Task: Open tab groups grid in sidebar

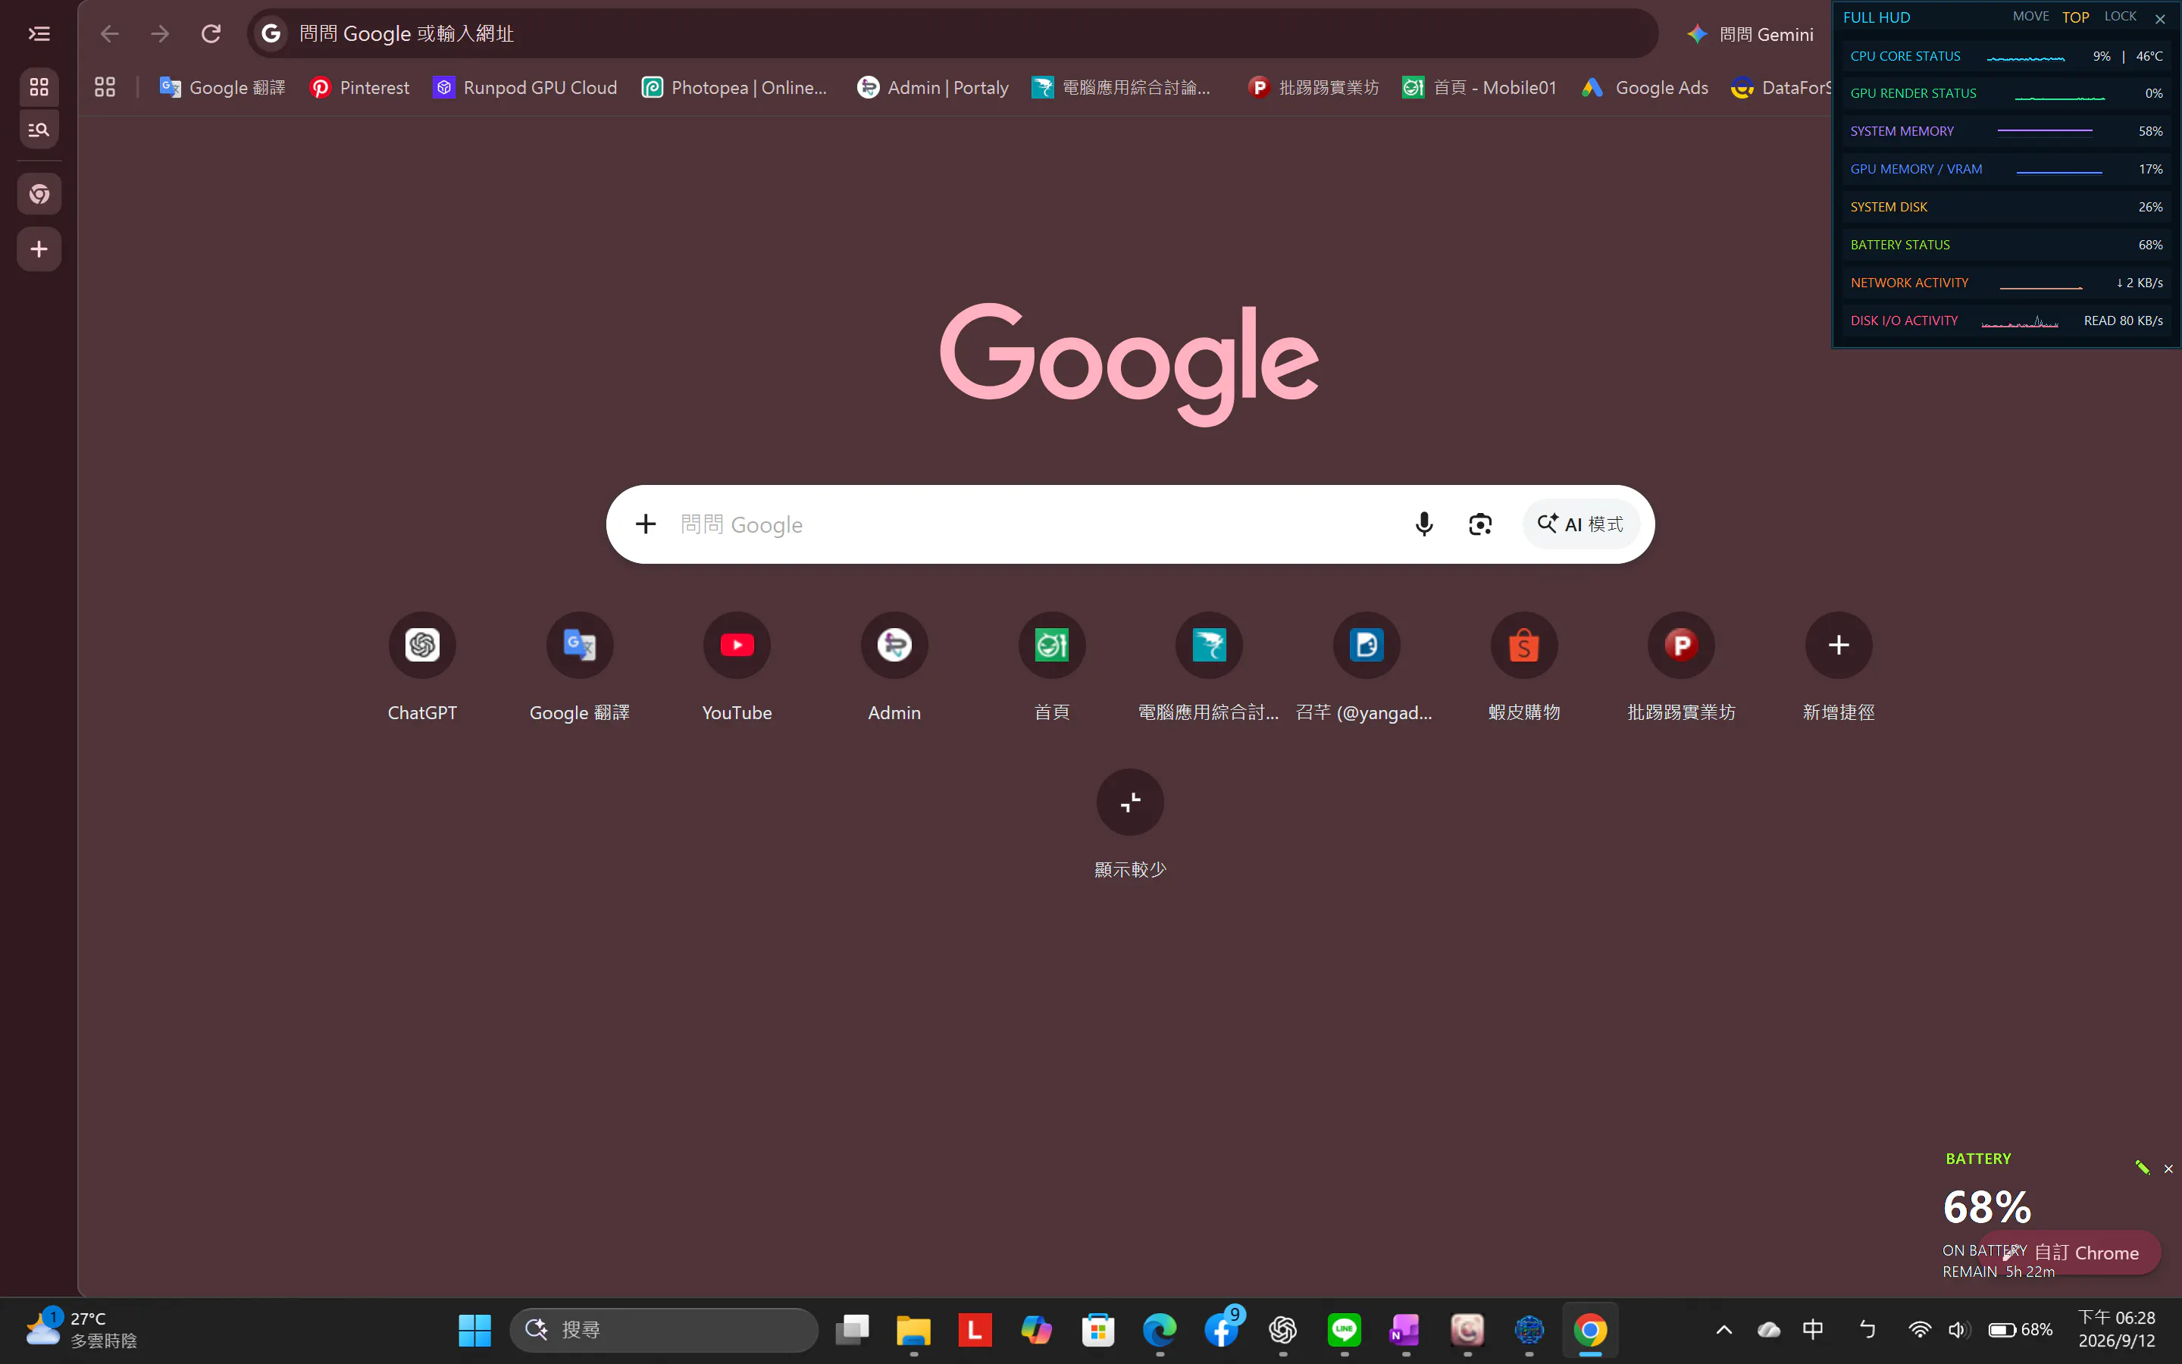Action: (39, 86)
